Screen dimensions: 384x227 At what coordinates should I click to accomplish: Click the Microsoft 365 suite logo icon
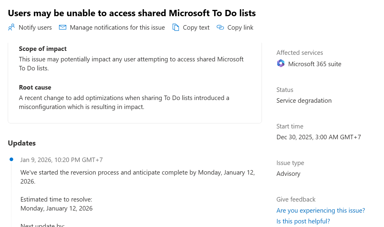tap(281, 63)
